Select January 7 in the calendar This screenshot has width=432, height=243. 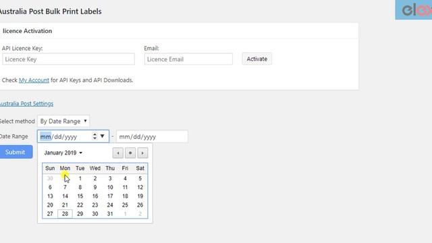(x=65, y=188)
